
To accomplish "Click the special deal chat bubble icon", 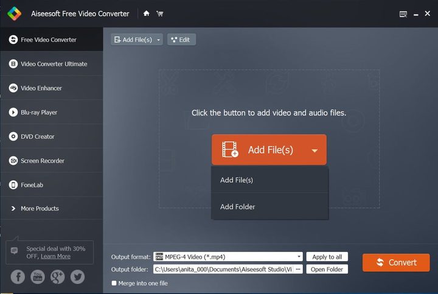I will point(14,250).
